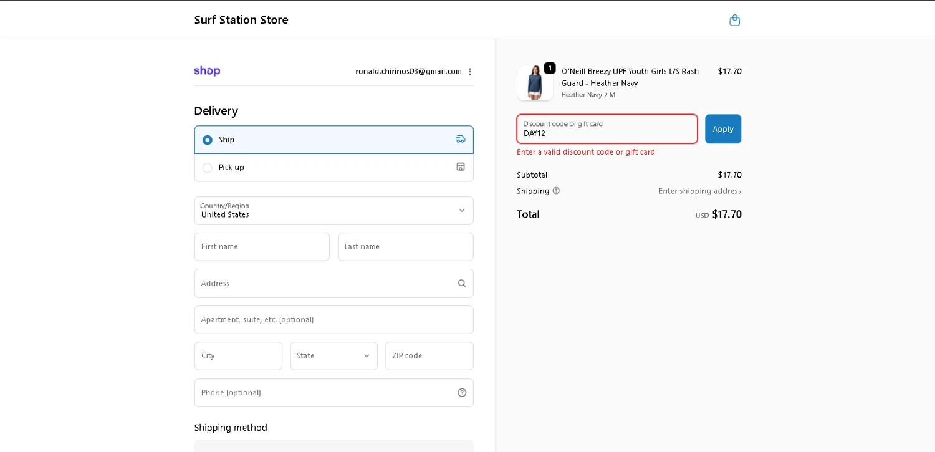Click the shipping info question mark icon

tap(556, 191)
